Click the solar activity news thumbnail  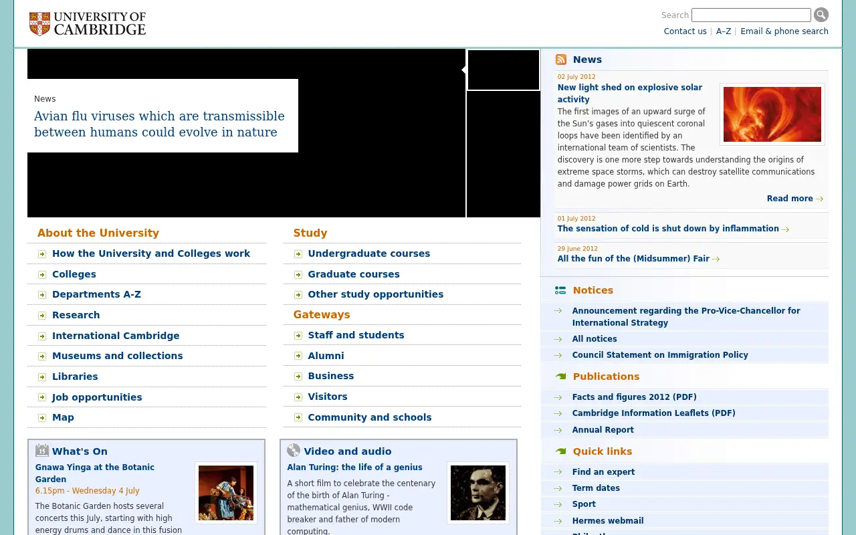click(x=772, y=114)
